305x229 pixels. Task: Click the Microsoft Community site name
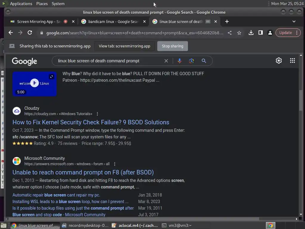[45, 158]
